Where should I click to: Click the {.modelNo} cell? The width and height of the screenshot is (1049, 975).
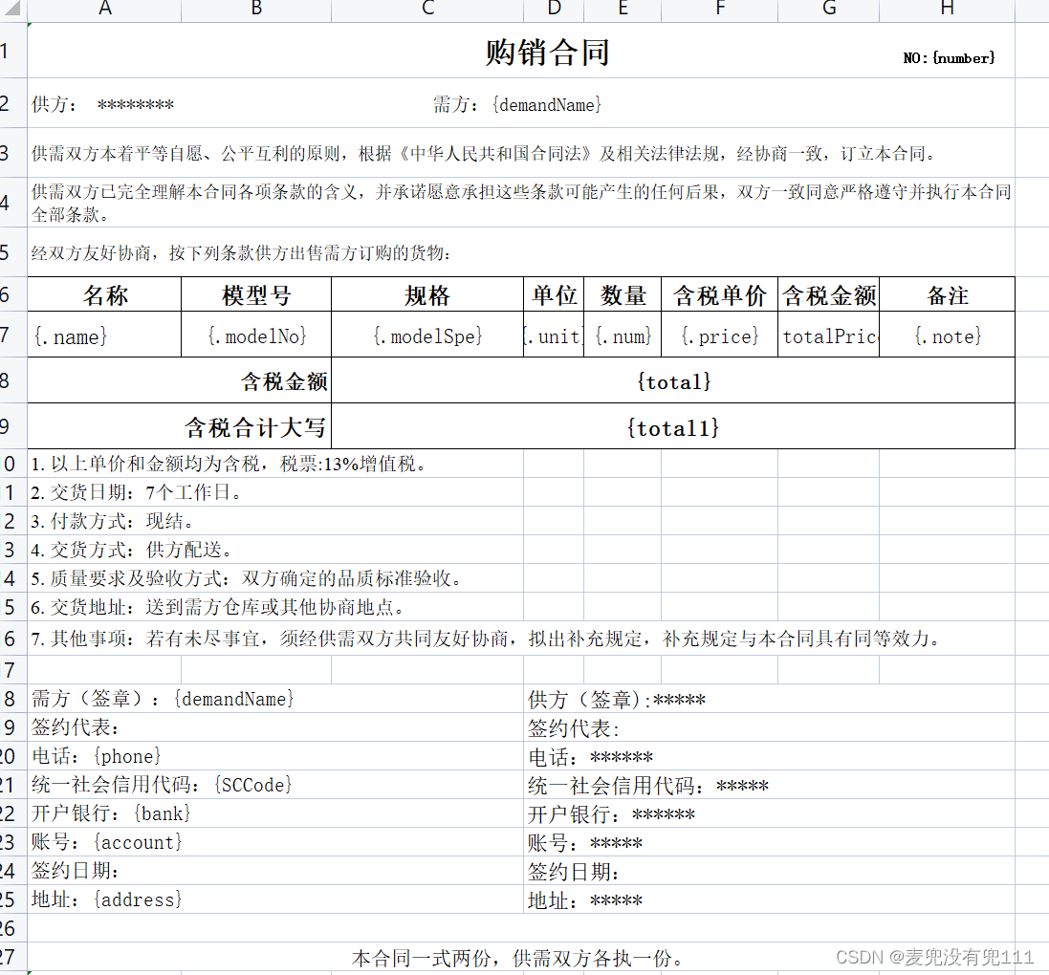point(256,335)
